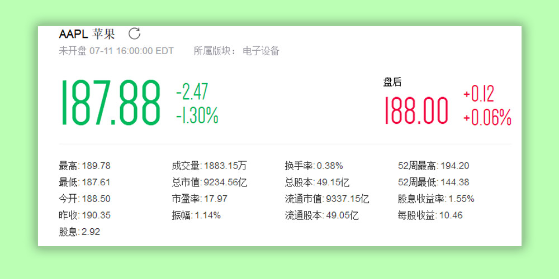Click the 52周最低: 144.38 entry
The height and width of the screenshot is (279, 559).
(434, 182)
